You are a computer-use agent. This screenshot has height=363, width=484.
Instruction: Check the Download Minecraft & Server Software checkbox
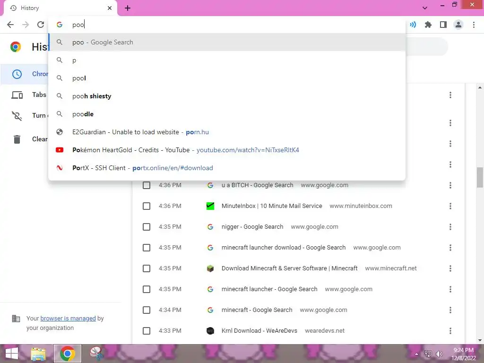coord(147,268)
